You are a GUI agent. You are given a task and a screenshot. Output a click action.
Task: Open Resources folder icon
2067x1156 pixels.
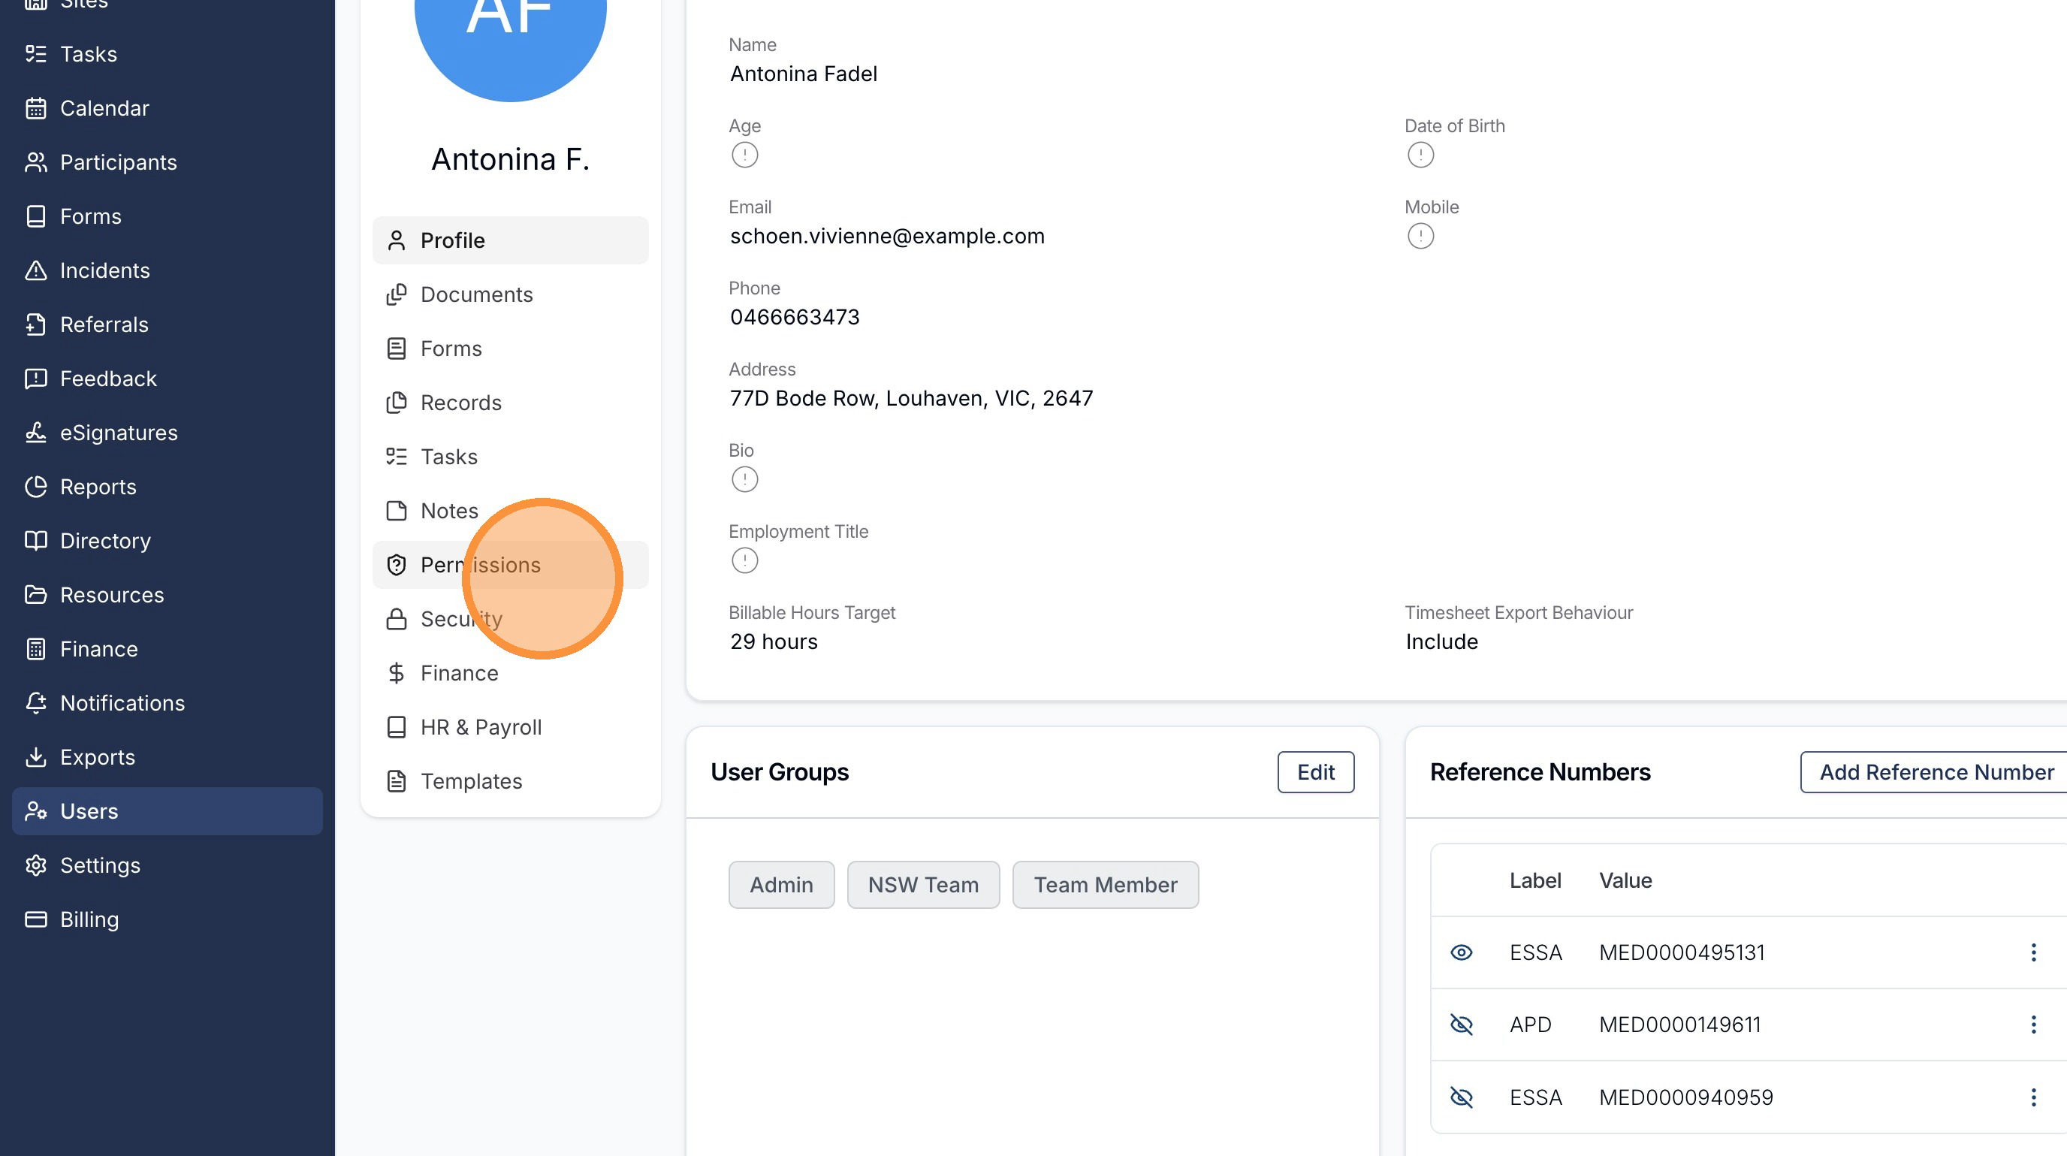[x=35, y=595]
